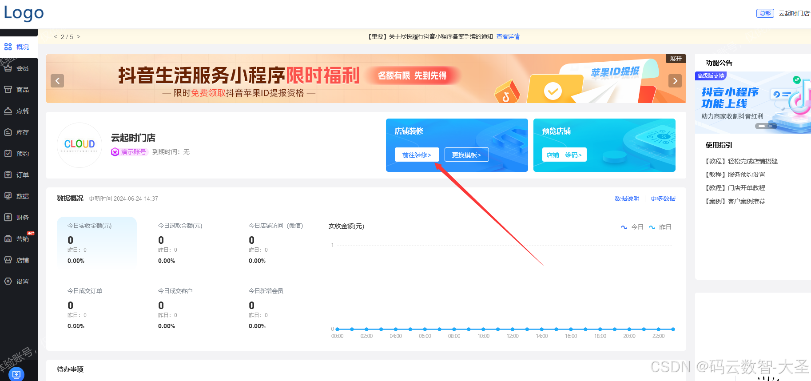Click the 前往装修> button
The height and width of the screenshot is (381, 811).
point(417,155)
